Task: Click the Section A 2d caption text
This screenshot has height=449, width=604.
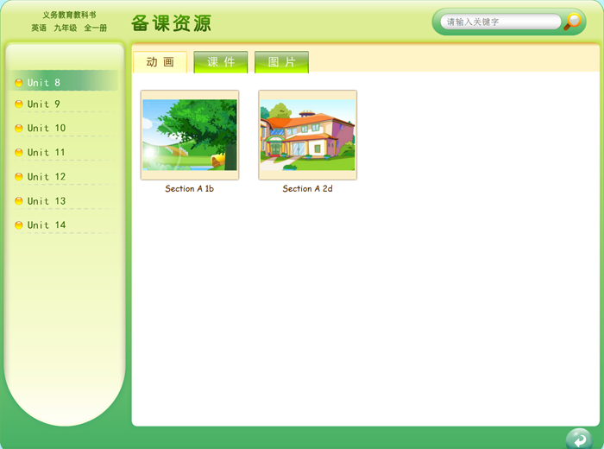Action: (307, 188)
